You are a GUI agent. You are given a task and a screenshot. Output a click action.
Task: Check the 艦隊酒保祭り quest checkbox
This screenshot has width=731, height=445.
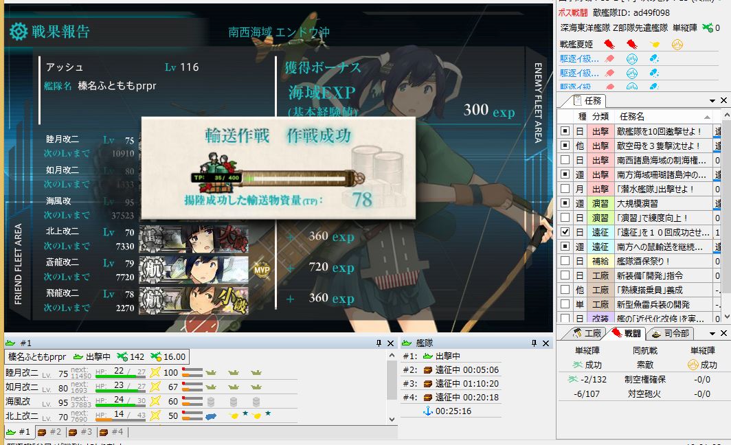tap(565, 261)
